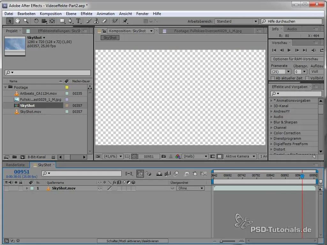
Task: Delete selected project item with trash icon
Action: tap(53, 157)
